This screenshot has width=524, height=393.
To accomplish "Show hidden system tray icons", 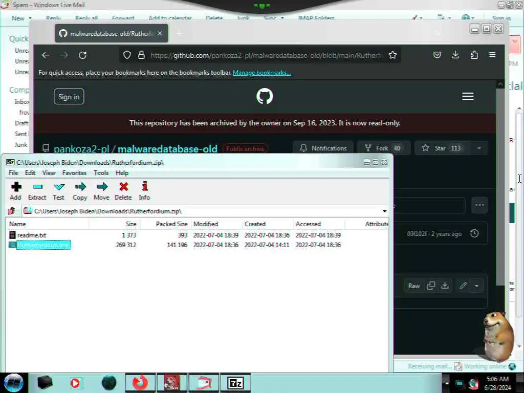I will [447, 383].
